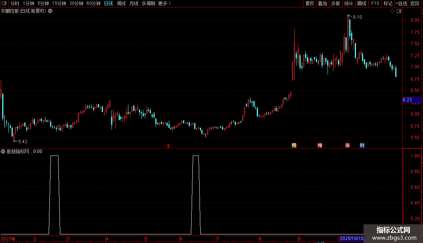Screen dimensions: 423x243
Task: Click the 财 financial report marker icon
Action: [362, 145]
